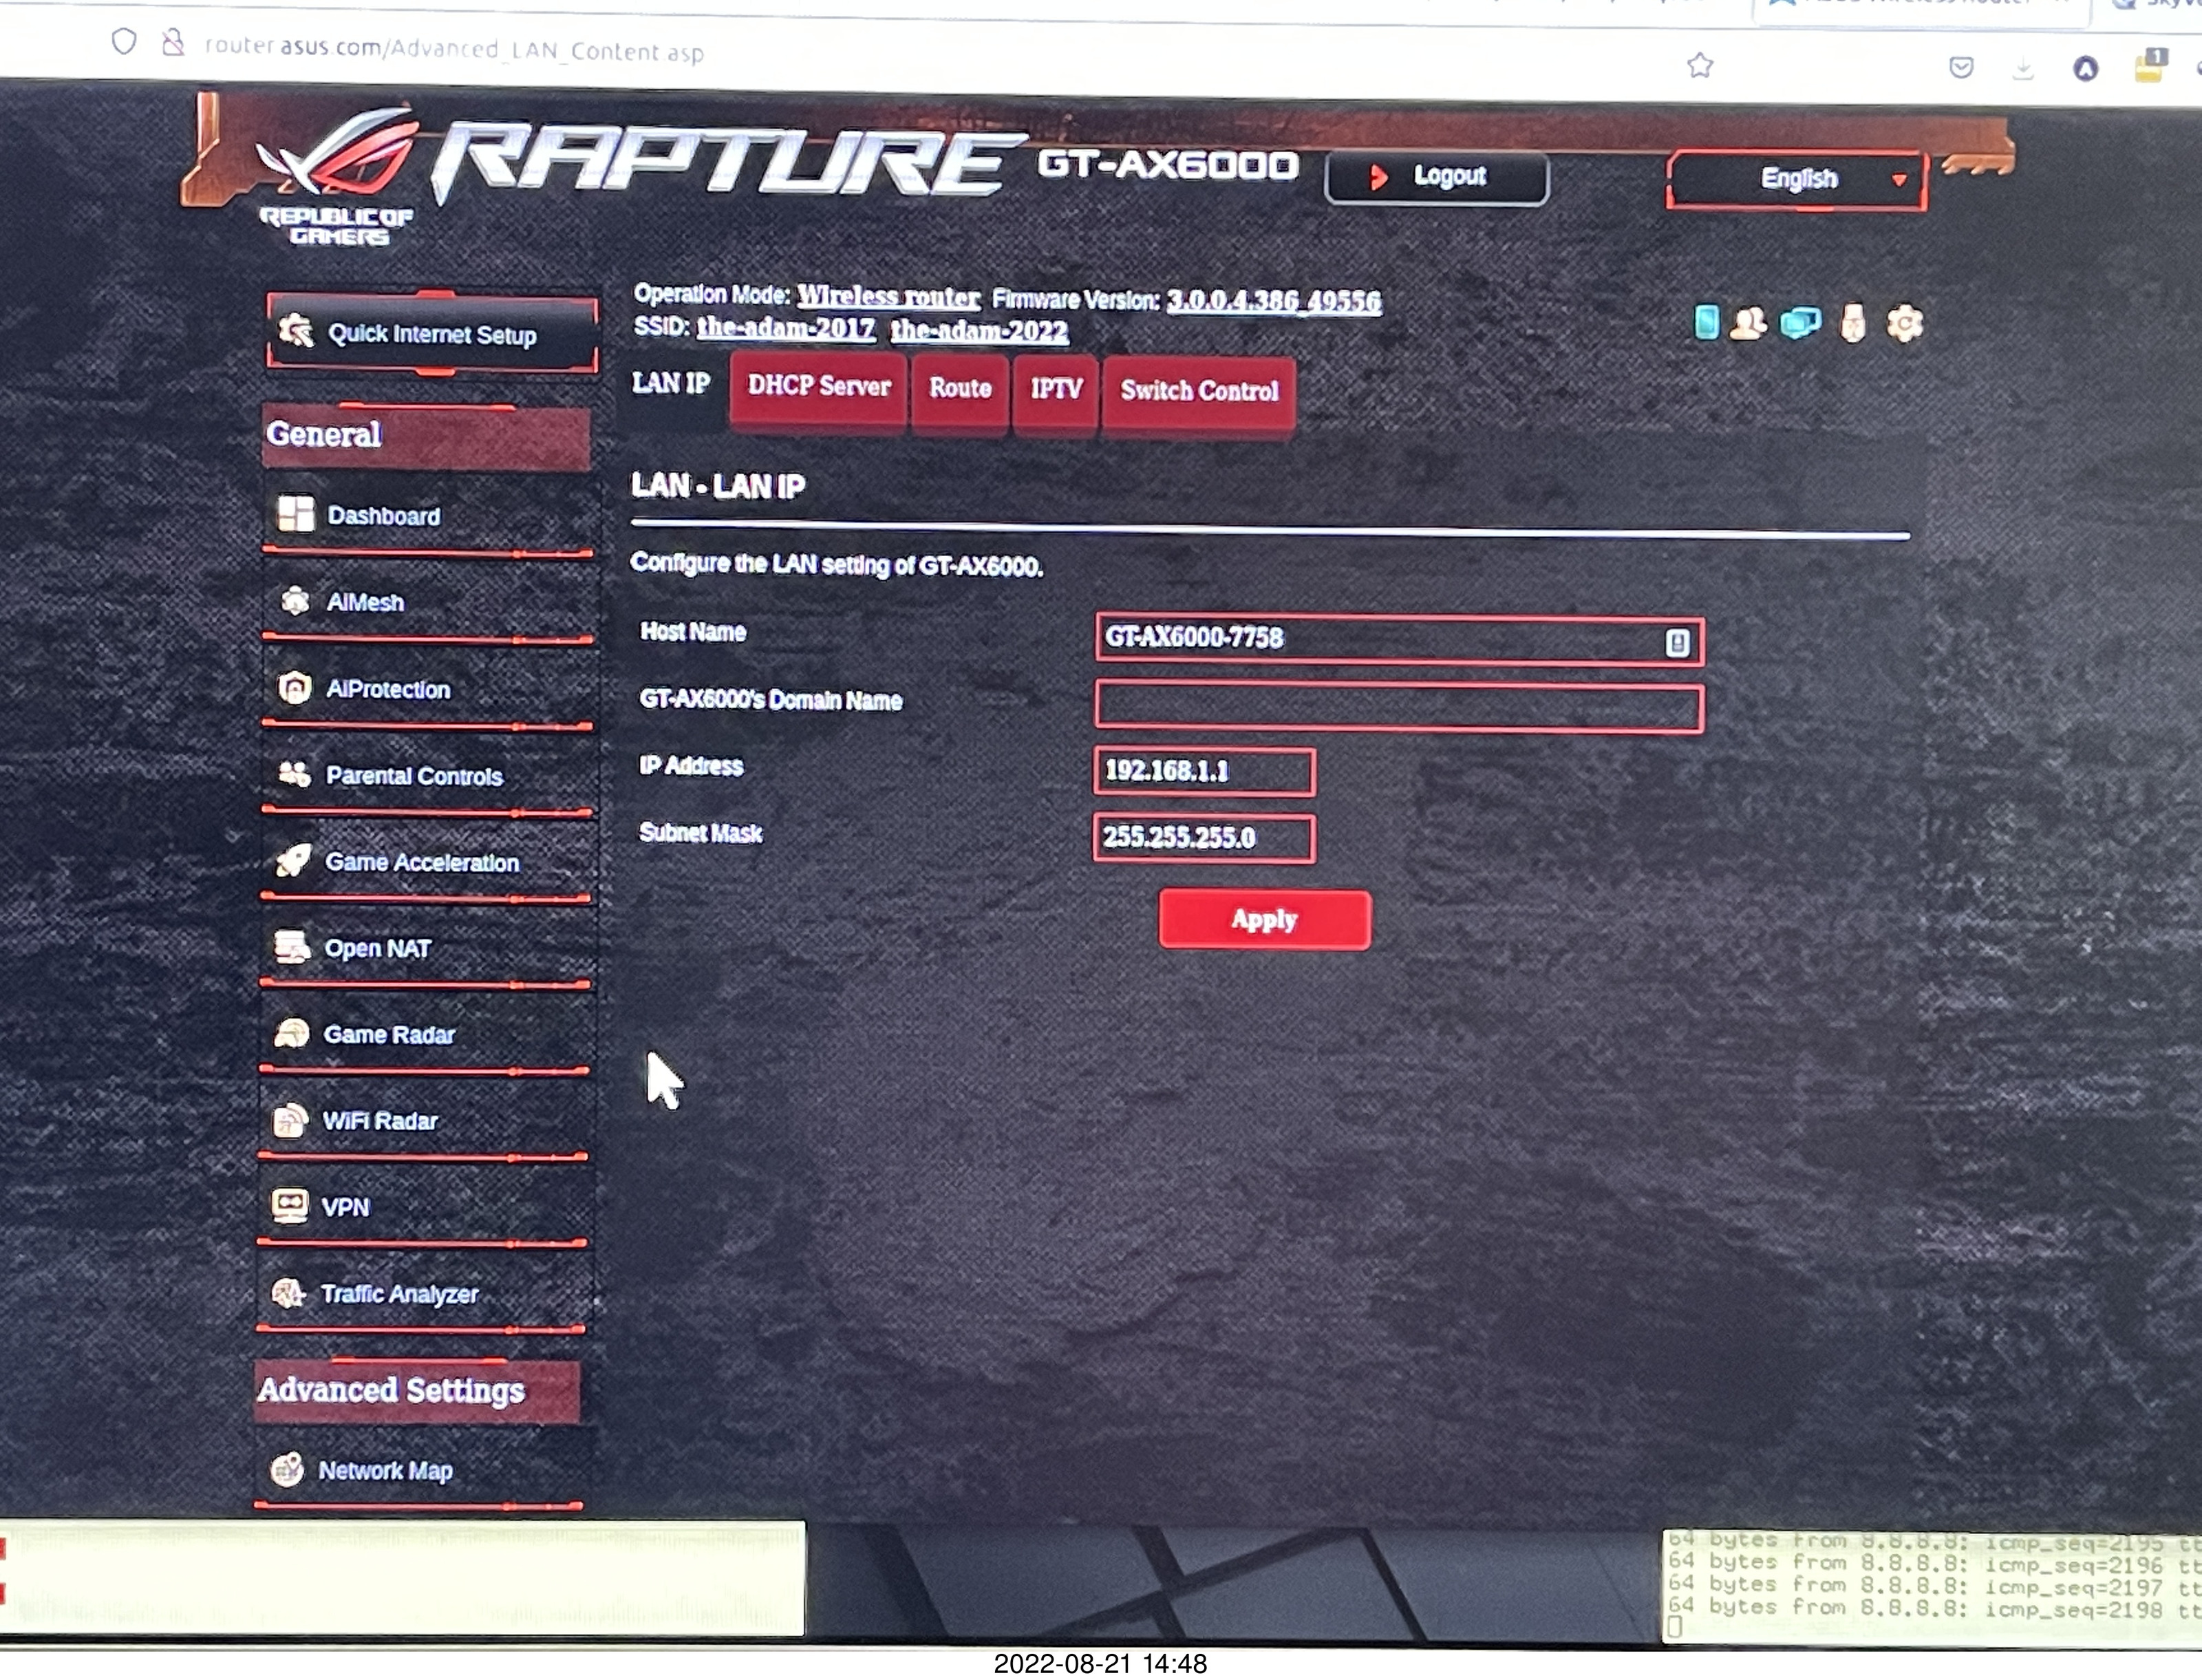Click the Pocket save icon in toolbar
The height and width of the screenshot is (1680, 2202).
click(1961, 68)
